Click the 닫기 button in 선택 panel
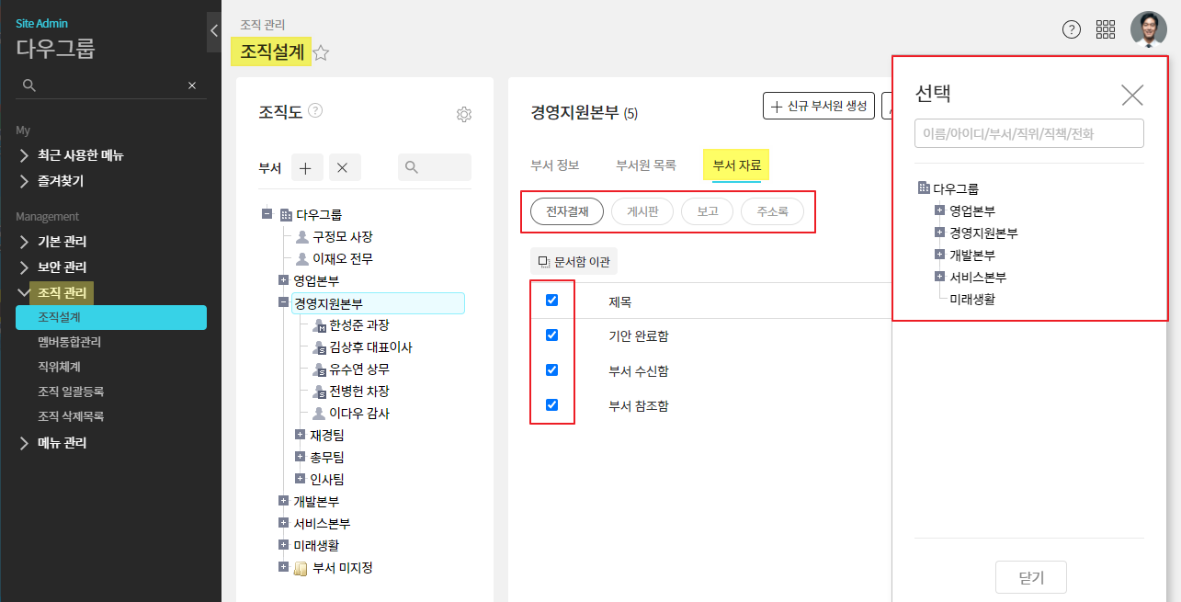1181x602 pixels. 1031,578
